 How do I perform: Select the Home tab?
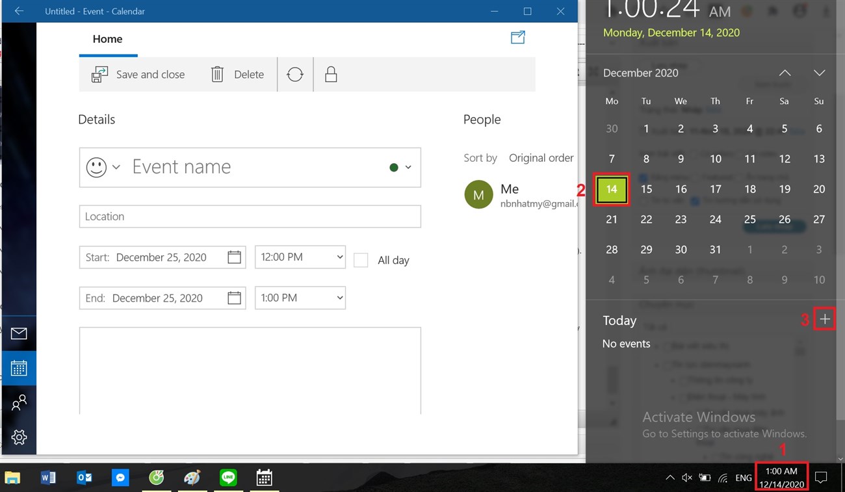point(108,39)
